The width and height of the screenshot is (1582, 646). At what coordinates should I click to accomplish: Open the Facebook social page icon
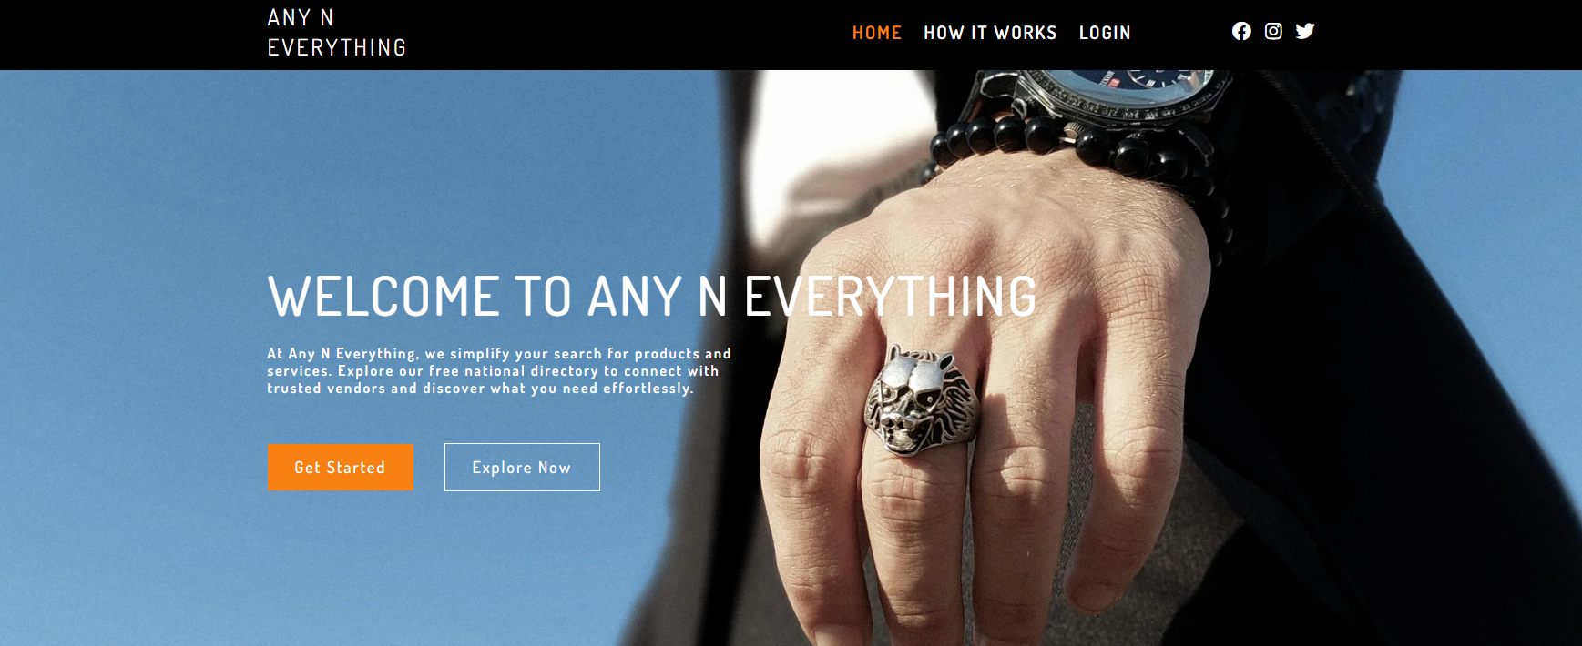click(1241, 32)
